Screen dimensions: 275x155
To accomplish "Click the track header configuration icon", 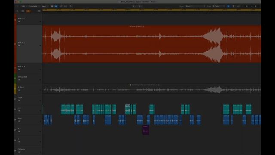I will [39, 11].
